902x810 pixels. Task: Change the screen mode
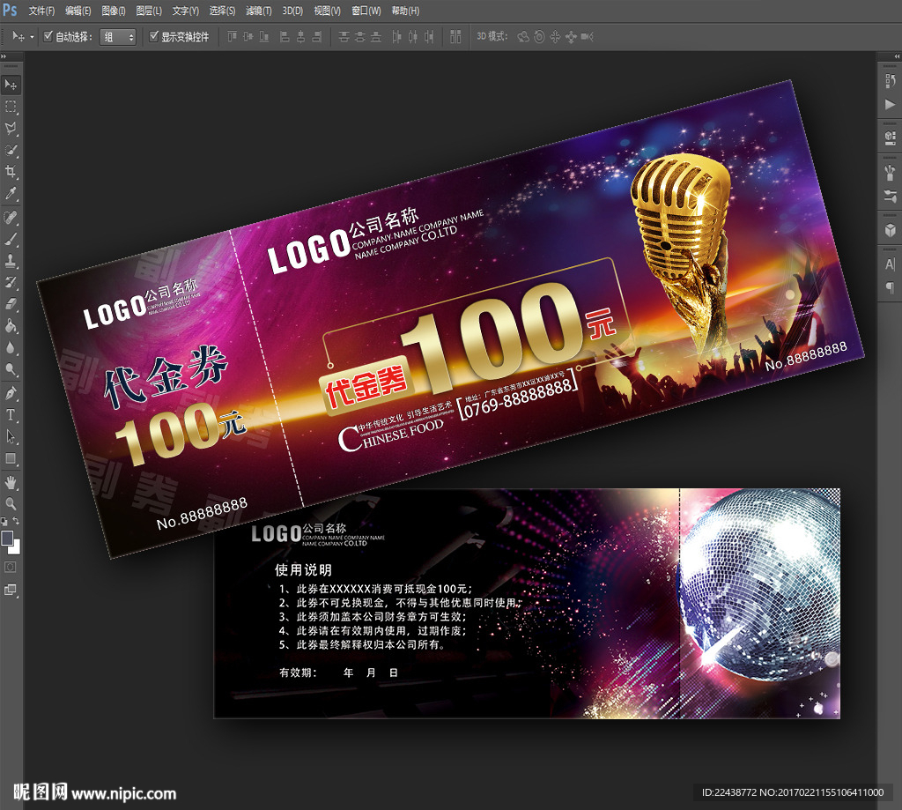(x=11, y=590)
